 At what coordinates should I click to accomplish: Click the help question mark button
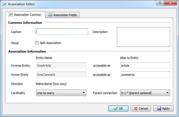160,3
